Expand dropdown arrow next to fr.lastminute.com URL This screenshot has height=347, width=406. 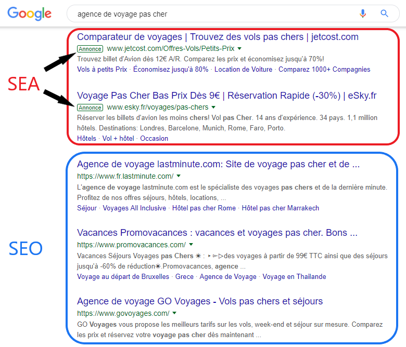coord(179,176)
